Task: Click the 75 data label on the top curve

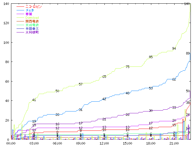Action: [127, 67]
